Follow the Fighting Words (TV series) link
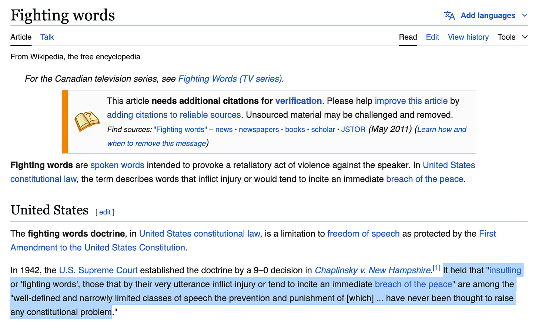Image resolution: width=539 pixels, height=330 pixels. (230, 79)
